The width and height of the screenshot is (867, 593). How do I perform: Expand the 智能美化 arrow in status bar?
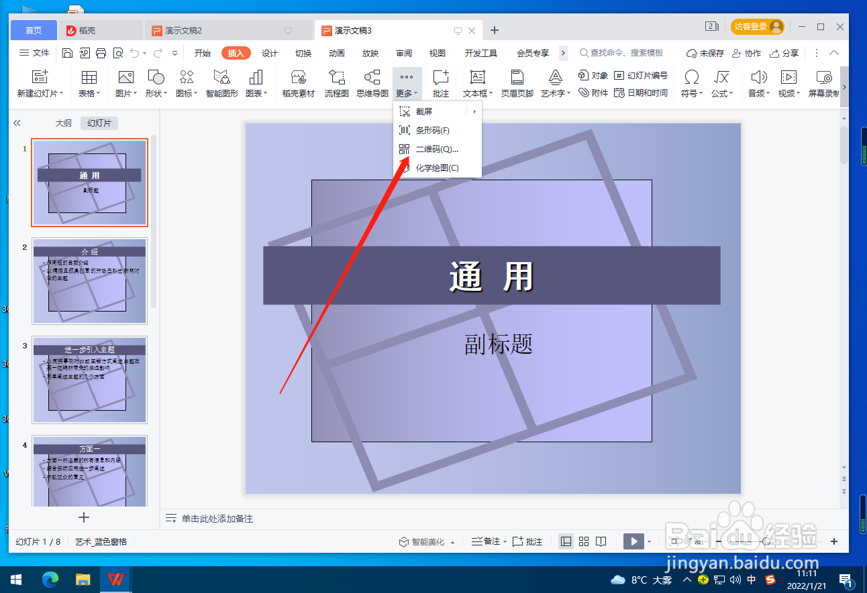click(453, 542)
